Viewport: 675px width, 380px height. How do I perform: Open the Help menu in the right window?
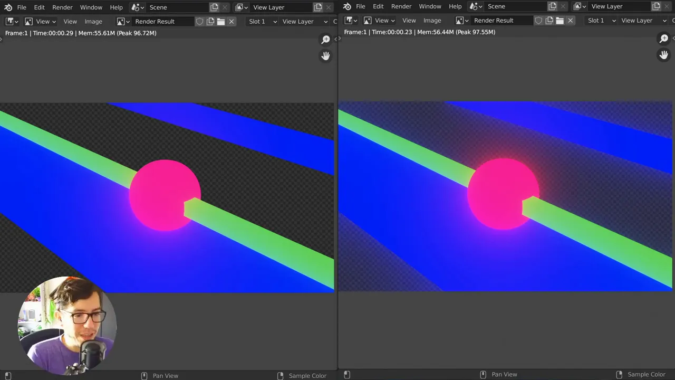pos(455,6)
